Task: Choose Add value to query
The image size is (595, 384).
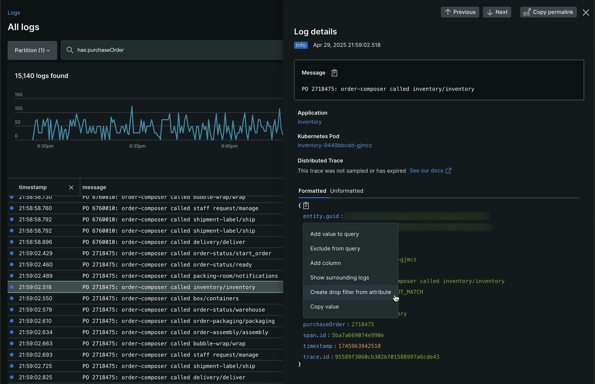Action: [x=334, y=234]
